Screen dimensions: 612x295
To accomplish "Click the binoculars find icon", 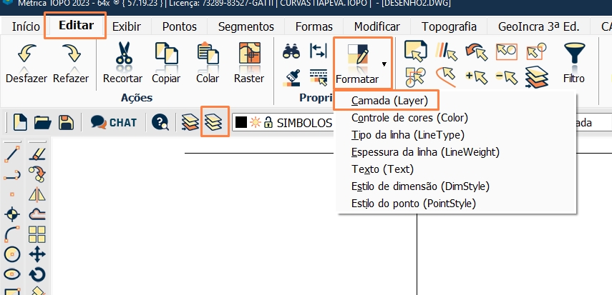I will point(291,51).
